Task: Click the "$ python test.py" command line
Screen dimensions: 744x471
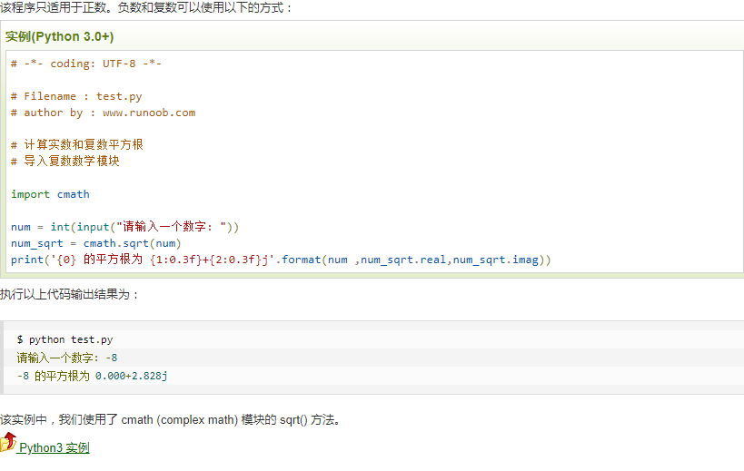Action: pos(64,339)
